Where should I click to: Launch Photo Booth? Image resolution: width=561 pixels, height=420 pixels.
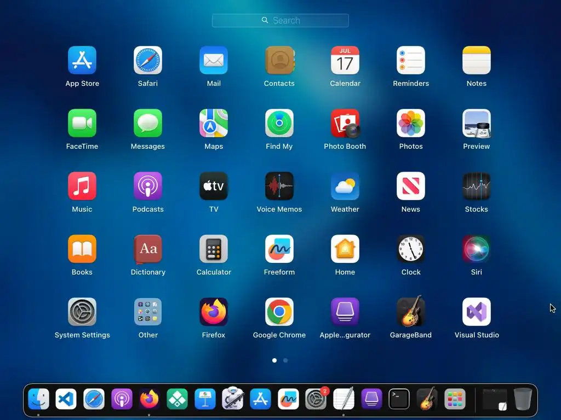tap(345, 123)
